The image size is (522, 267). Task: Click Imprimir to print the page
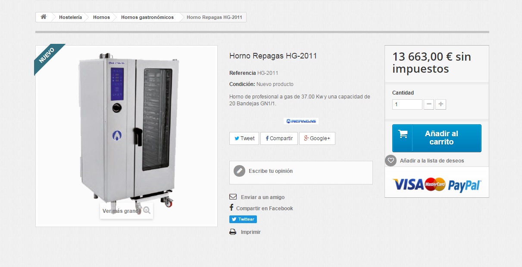point(251,232)
